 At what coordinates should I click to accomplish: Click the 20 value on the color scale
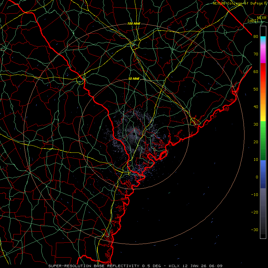pyautogui.click(x=256, y=142)
